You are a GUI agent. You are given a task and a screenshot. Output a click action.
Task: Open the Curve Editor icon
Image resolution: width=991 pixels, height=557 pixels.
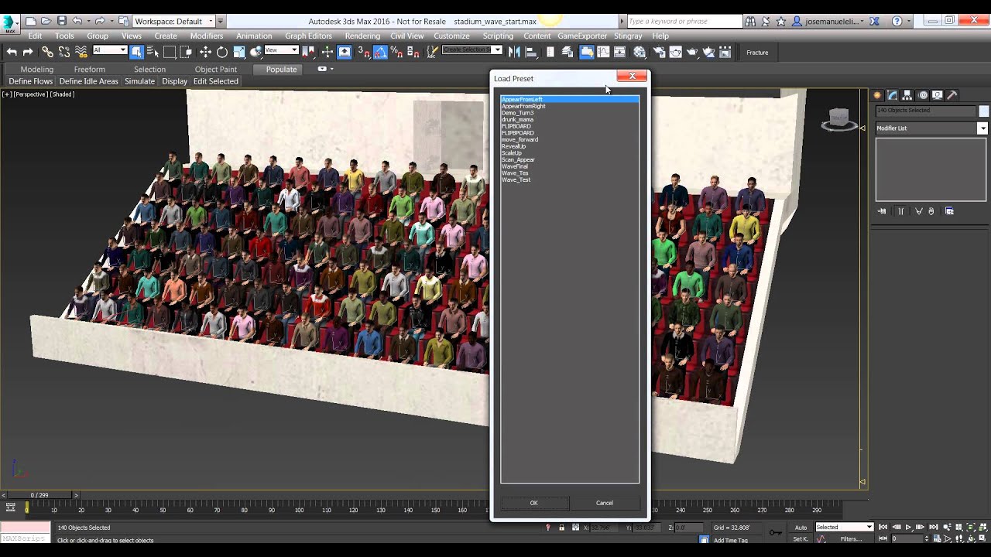603,52
